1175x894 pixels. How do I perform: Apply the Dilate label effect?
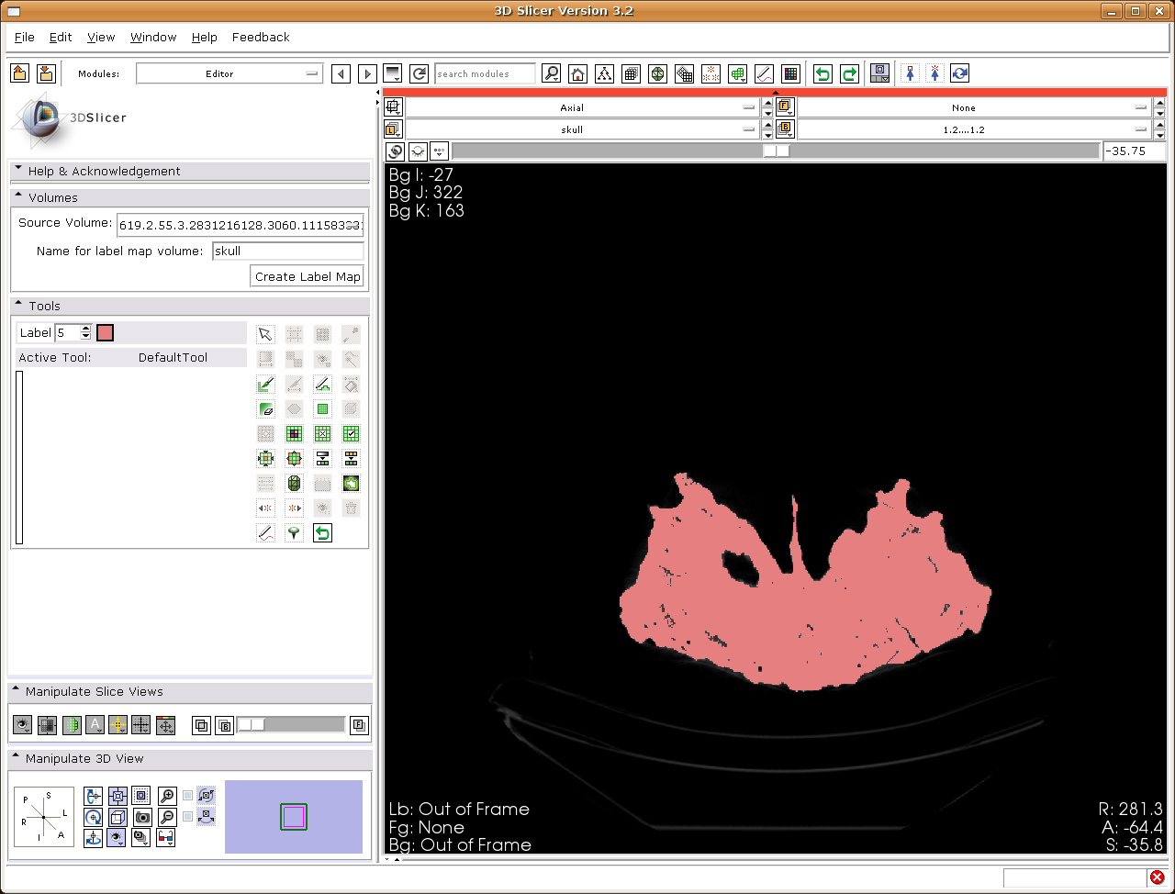294,458
